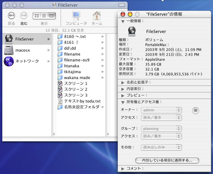The height and width of the screenshot is (174, 213).
Task: Select the スクリーン 1 file icon
Action: point(60,84)
